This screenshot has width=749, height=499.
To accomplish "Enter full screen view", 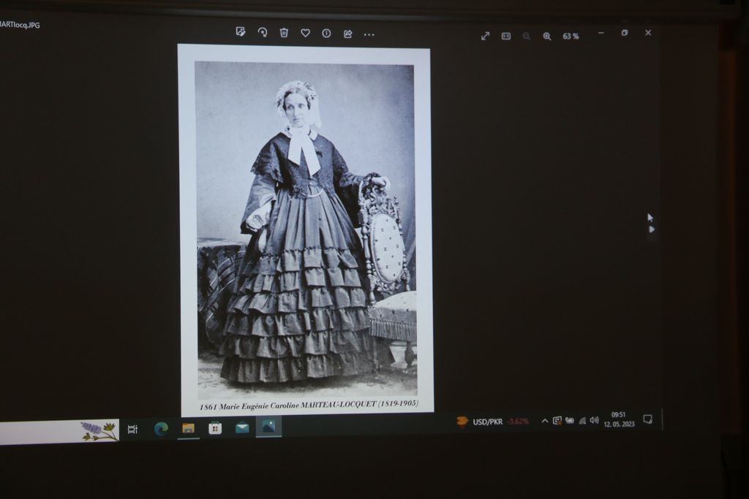I will [x=485, y=36].
